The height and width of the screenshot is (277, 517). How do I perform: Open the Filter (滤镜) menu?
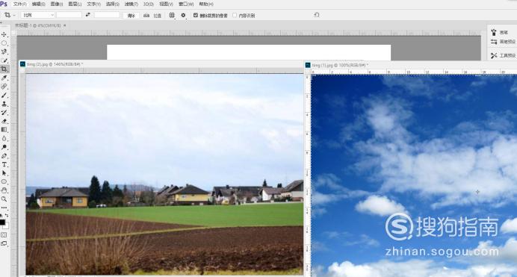[131, 4]
